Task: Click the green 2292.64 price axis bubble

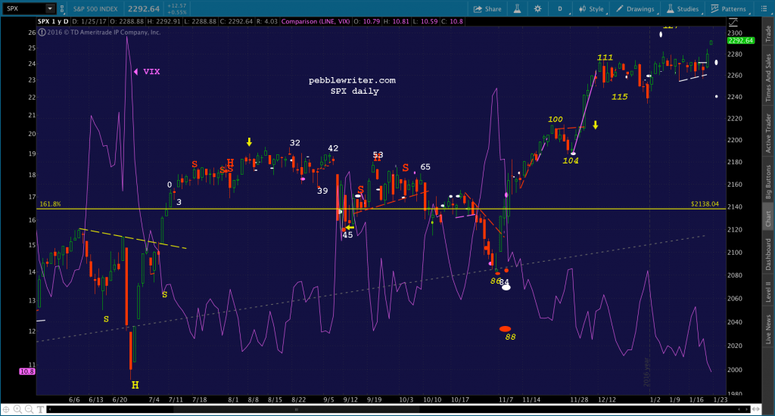Action: (x=740, y=41)
